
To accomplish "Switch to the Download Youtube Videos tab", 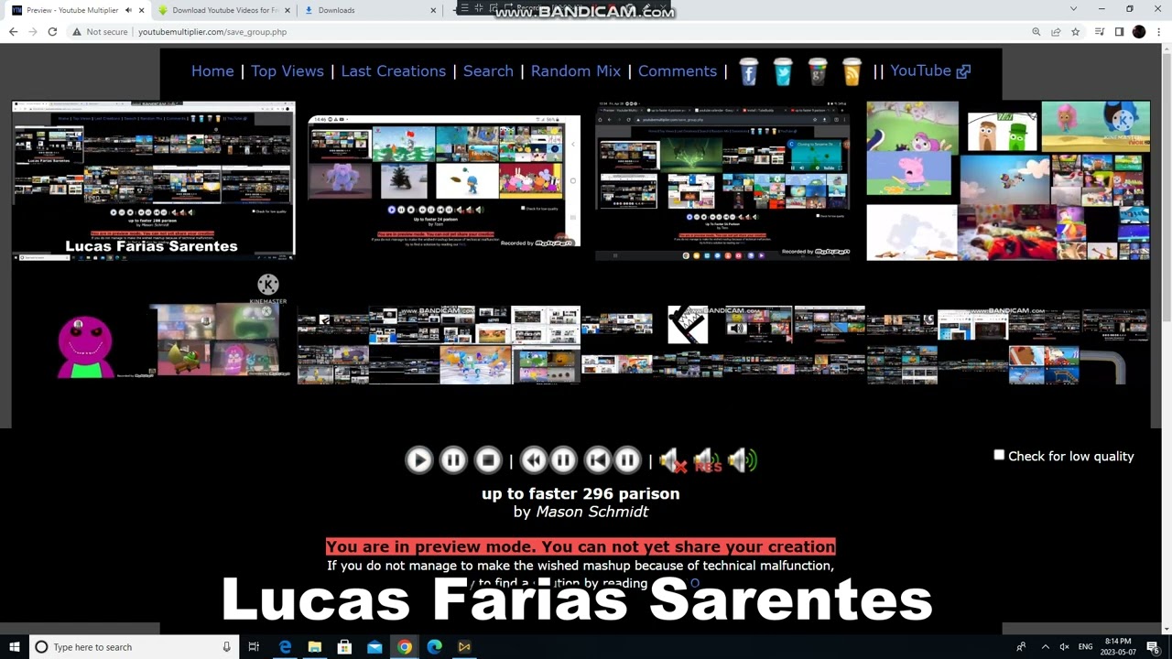I will tap(226, 10).
